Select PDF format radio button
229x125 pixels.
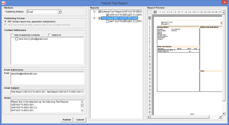point(6,22)
